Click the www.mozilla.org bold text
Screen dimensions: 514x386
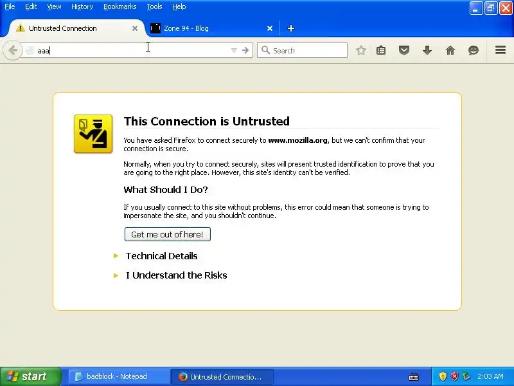tap(297, 140)
